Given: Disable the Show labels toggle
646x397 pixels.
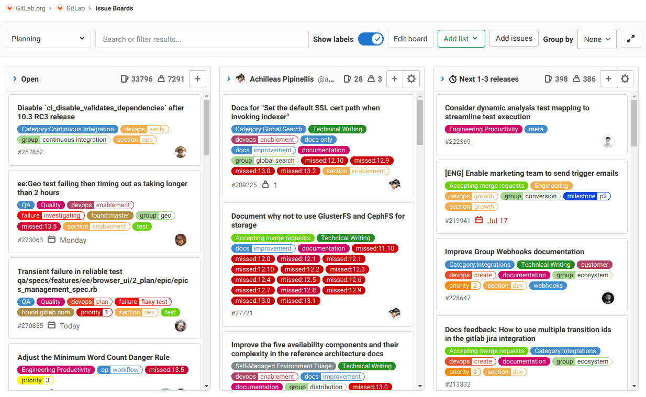Looking at the screenshot, I should 371,39.
